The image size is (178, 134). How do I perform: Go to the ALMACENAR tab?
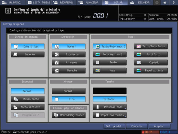(x=89, y=2)
